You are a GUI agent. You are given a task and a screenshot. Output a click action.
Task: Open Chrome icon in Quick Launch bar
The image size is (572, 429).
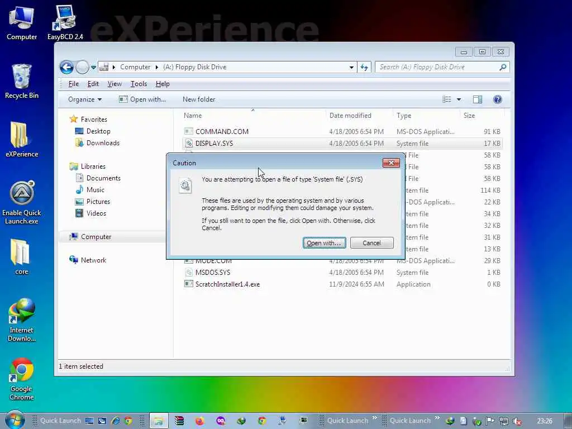pos(128,421)
